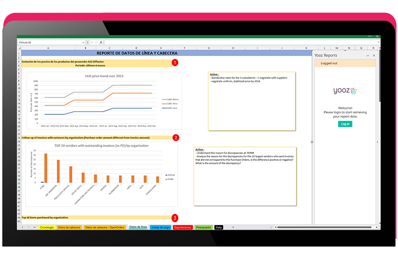Click the ODESSA legend entry
The height and width of the screenshot is (260, 398).
pyautogui.click(x=170, y=175)
